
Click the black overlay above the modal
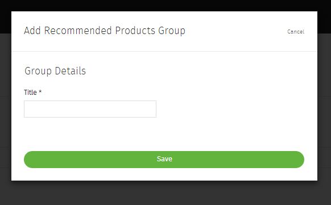(x=165, y=6)
